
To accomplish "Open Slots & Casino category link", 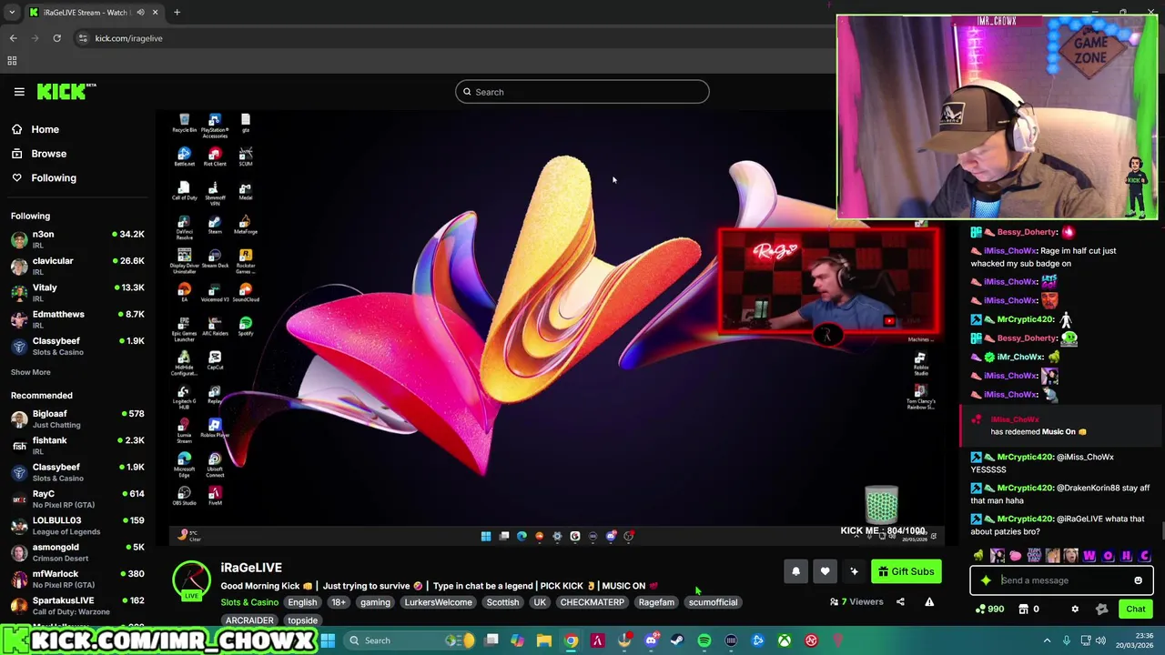I will (249, 602).
